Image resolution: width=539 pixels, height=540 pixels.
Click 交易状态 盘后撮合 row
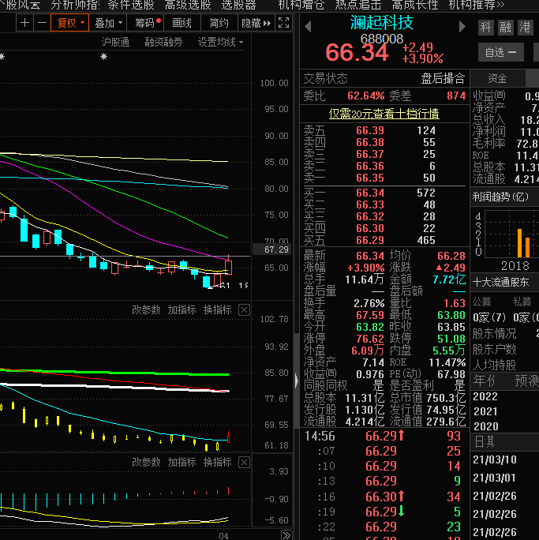(384, 78)
